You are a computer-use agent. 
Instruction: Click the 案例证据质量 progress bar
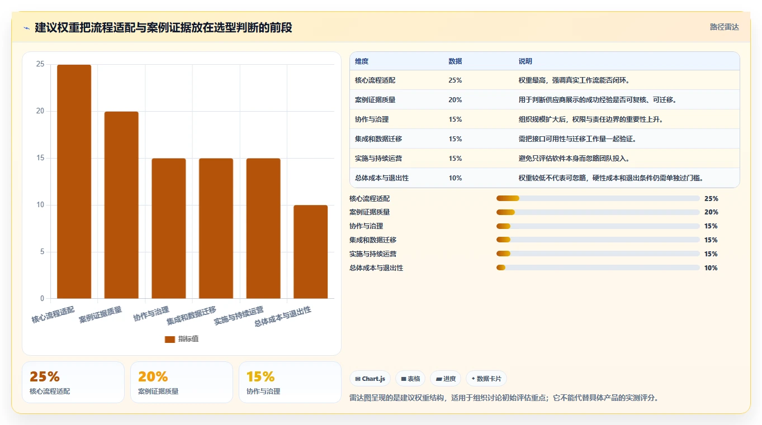click(598, 212)
